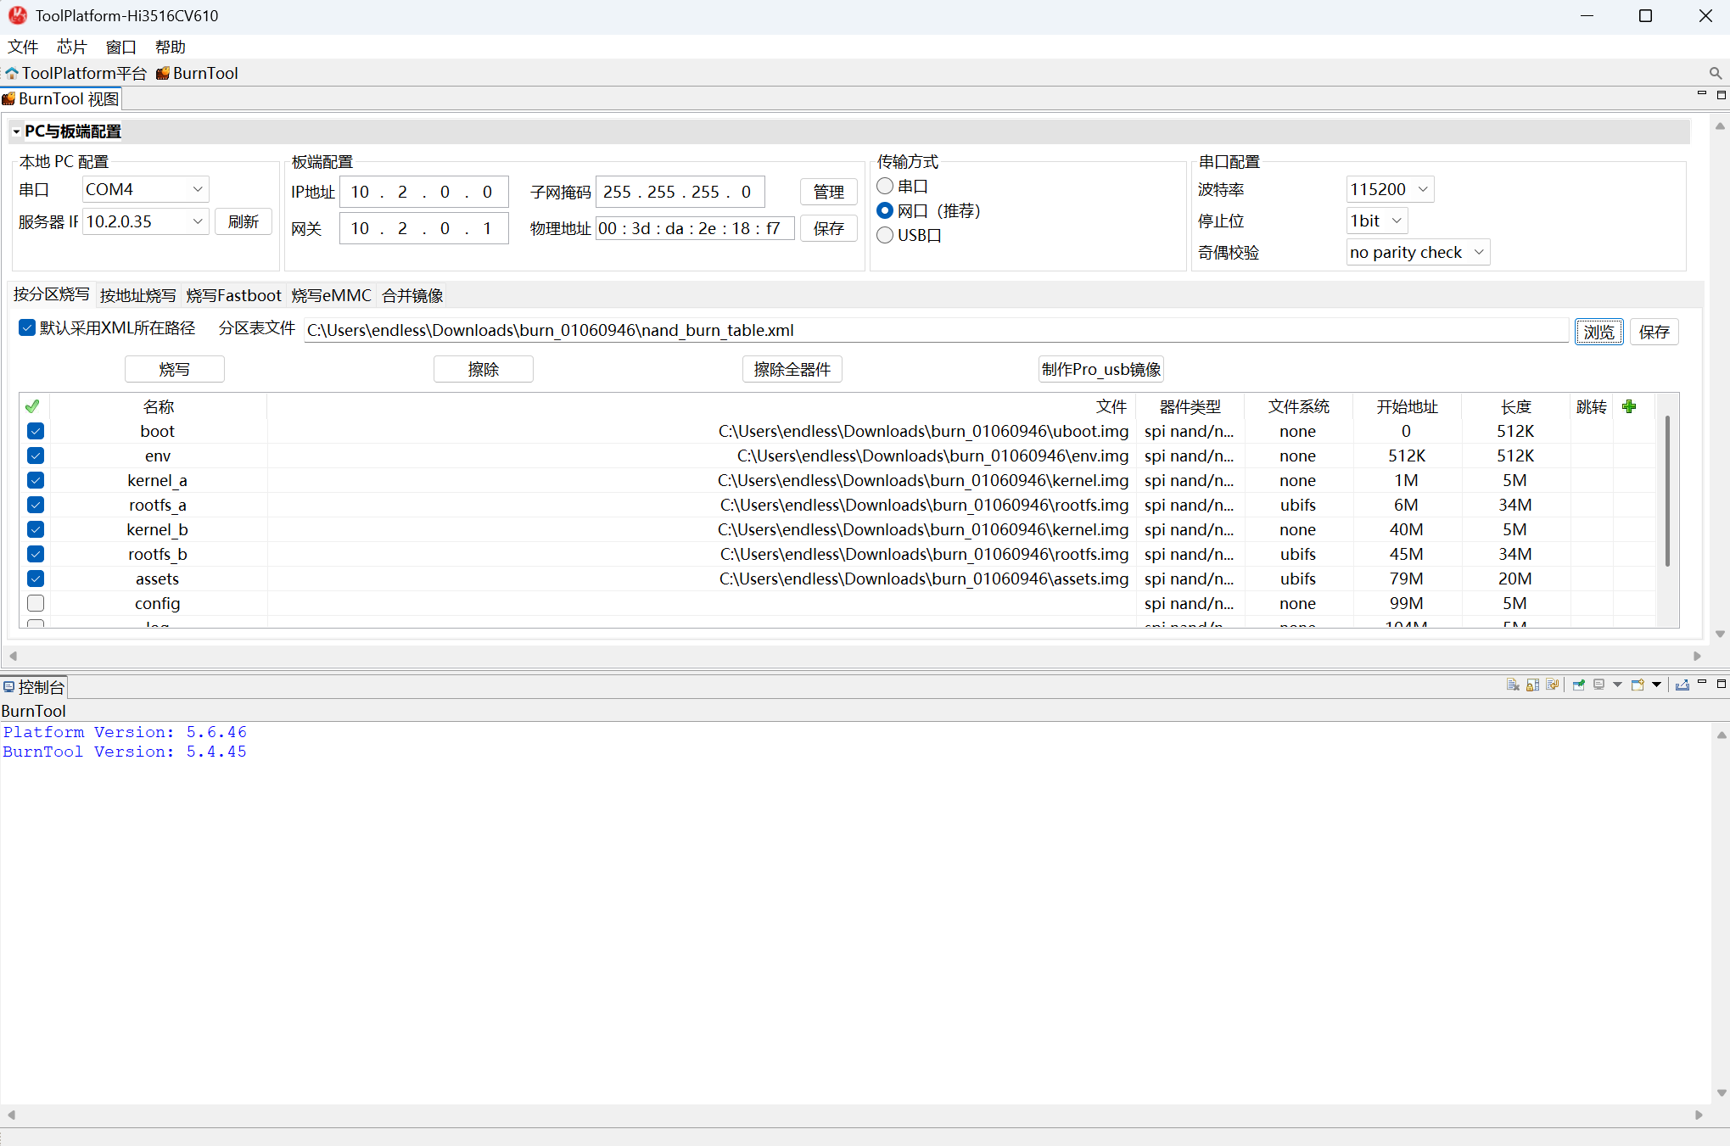Click the BurnTool toolbar icon
The height and width of the screenshot is (1146, 1730).
tap(163, 73)
